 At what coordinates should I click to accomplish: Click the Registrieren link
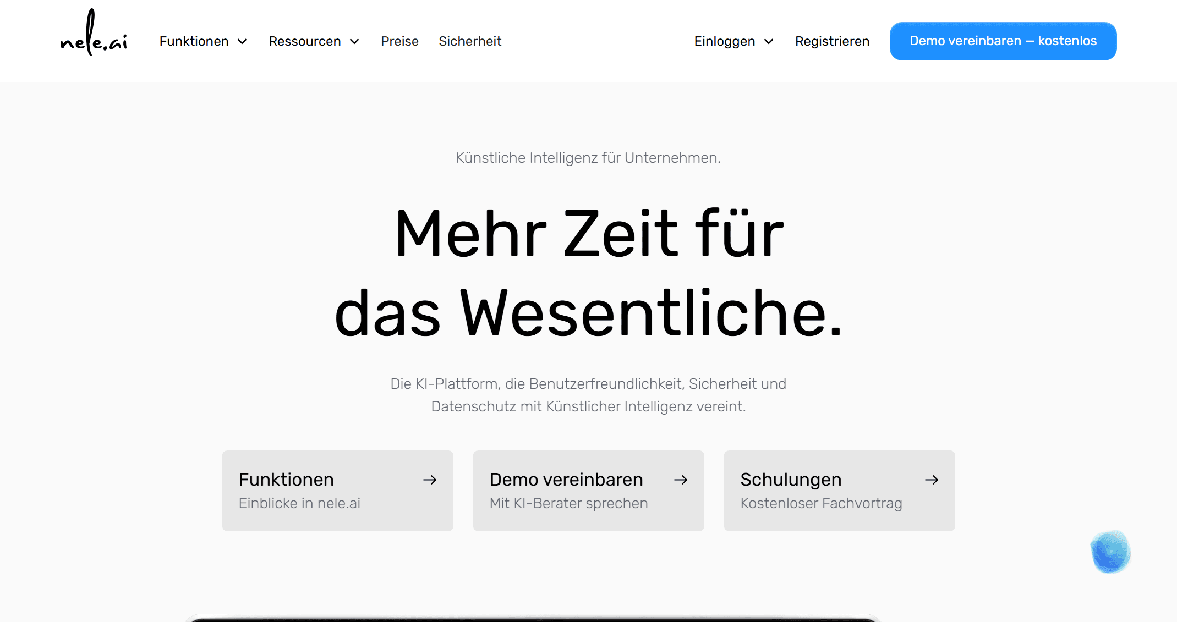point(832,41)
